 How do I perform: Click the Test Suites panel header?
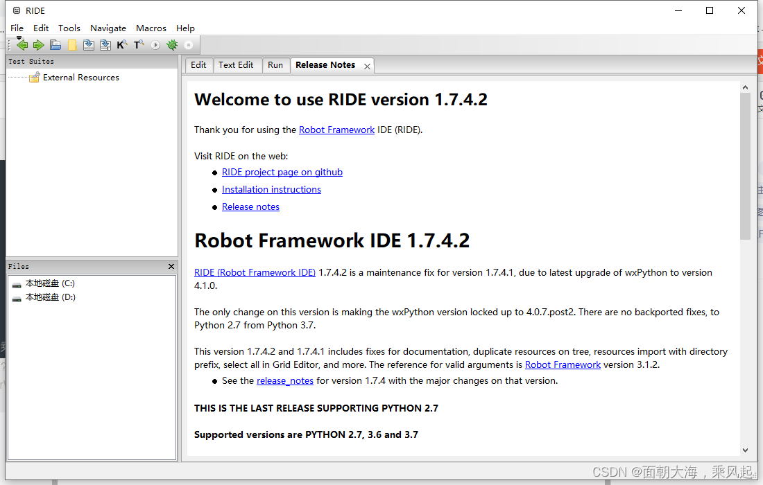92,62
